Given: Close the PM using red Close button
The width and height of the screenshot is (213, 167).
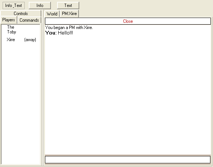Looking at the screenshot, I should click(x=128, y=21).
